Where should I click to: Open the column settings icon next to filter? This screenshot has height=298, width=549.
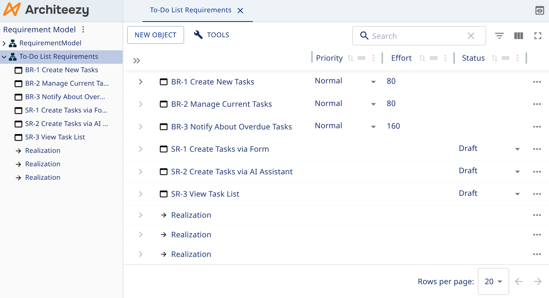519,35
